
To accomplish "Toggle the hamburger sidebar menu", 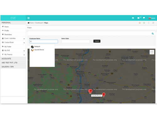I will click(x=29, y=18).
